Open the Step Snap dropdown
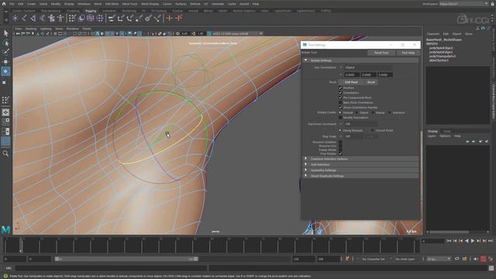The width and height of the screenshot is (496, 279). 353,136
